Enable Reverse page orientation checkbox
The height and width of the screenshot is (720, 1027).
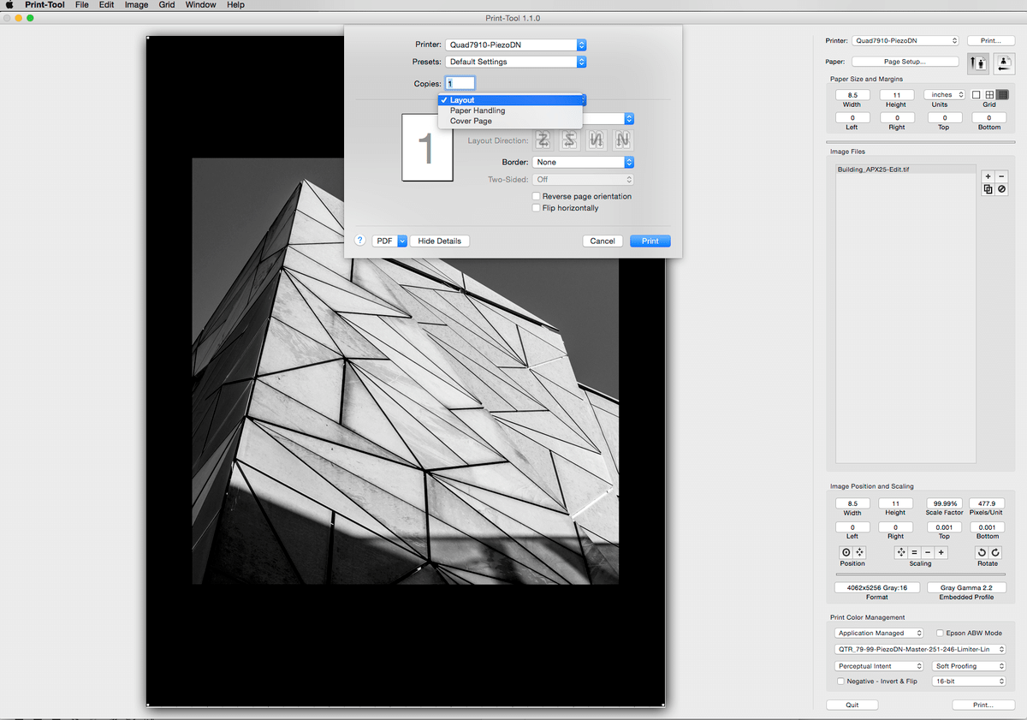click(536, 196)
